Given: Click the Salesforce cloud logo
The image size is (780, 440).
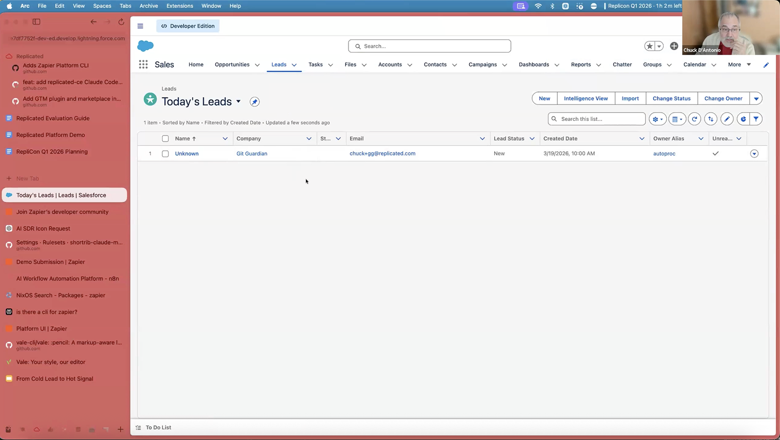Looking at the screenshot, I should (x=145, y=46).
